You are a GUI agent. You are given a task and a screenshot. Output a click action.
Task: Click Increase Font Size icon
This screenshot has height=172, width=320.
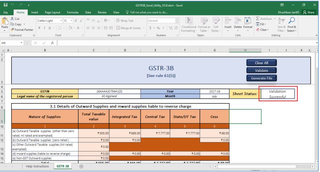pos(76,21)
